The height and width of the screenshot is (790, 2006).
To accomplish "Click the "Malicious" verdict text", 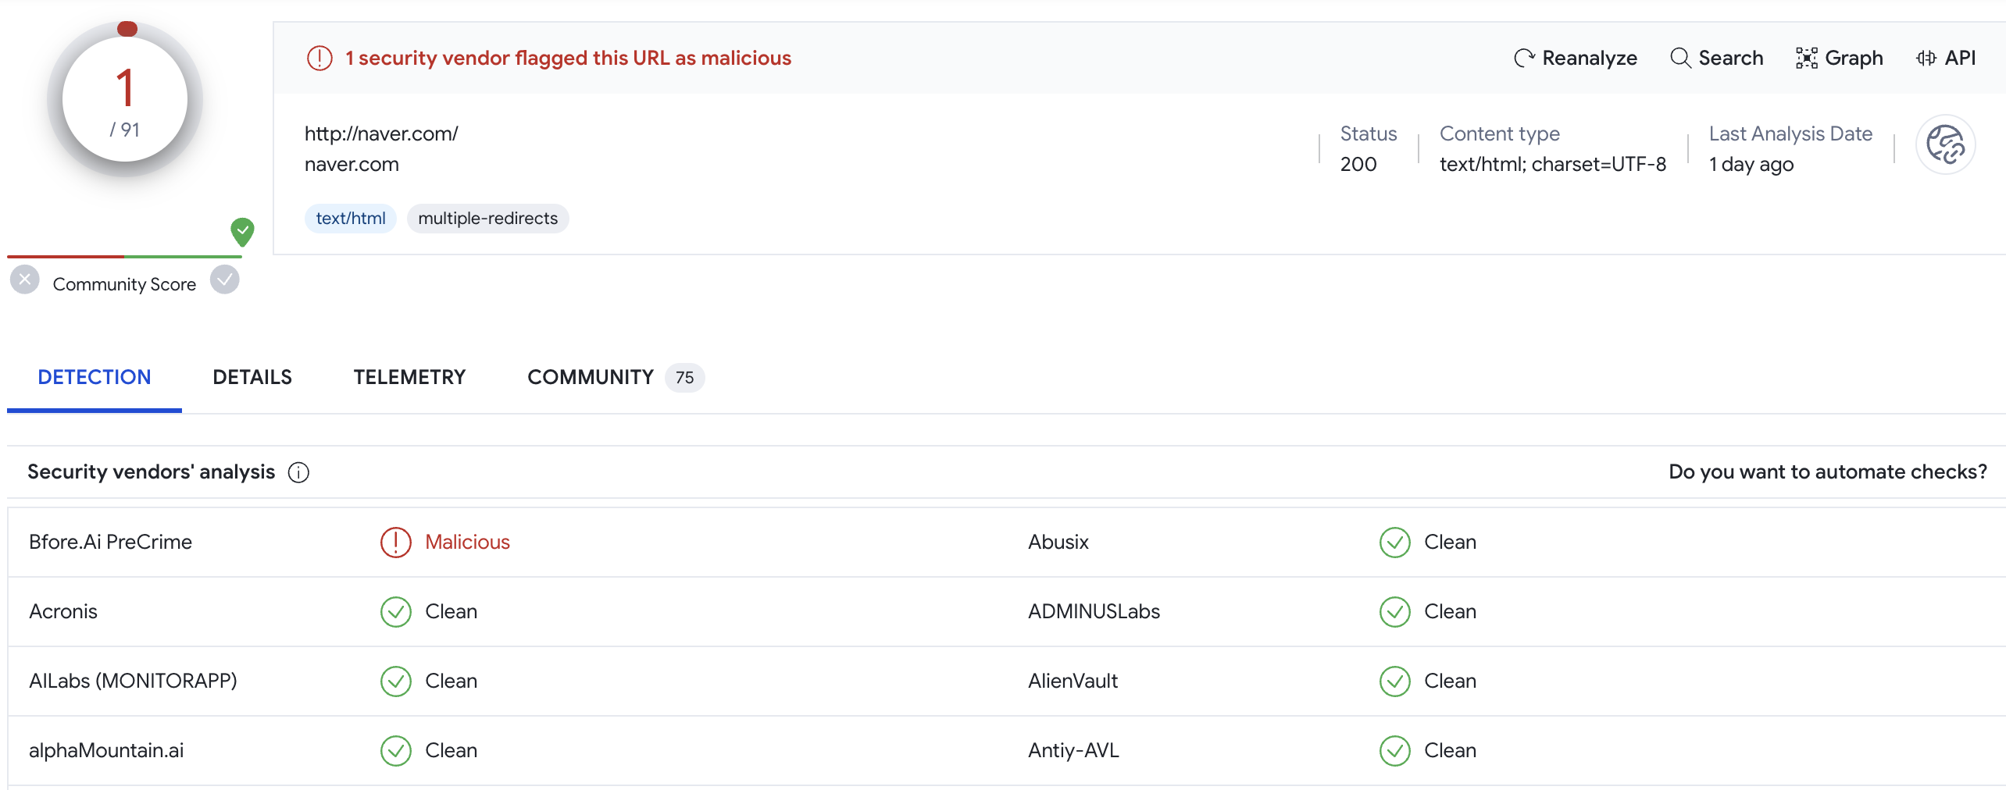I will click(467, 542).
